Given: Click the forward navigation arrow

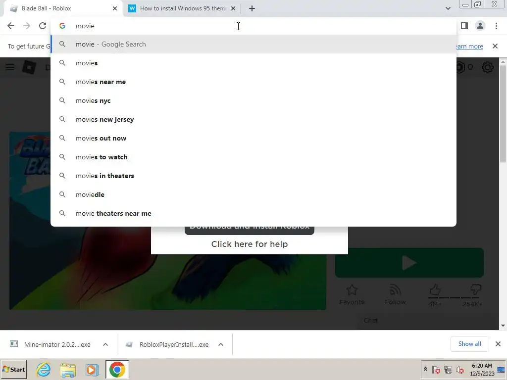Looking at the screenshot, I should [27, 26].
